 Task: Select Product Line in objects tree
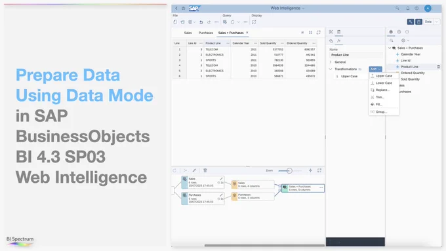tap(409, 67)
